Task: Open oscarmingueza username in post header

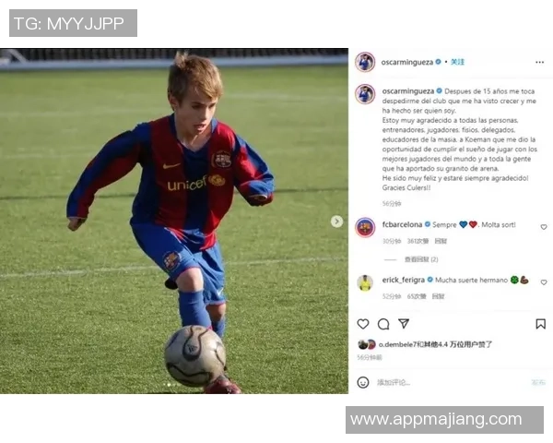Action: [407, 62]
